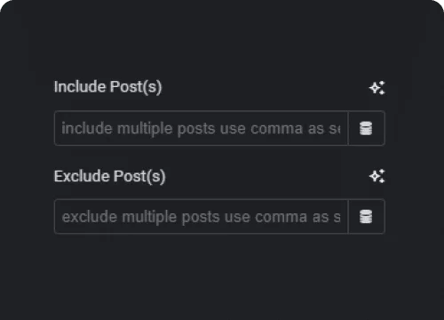Choose the stars icon right of Exclude Post(s)
This screenshot has width=444, height=320.
377,176
